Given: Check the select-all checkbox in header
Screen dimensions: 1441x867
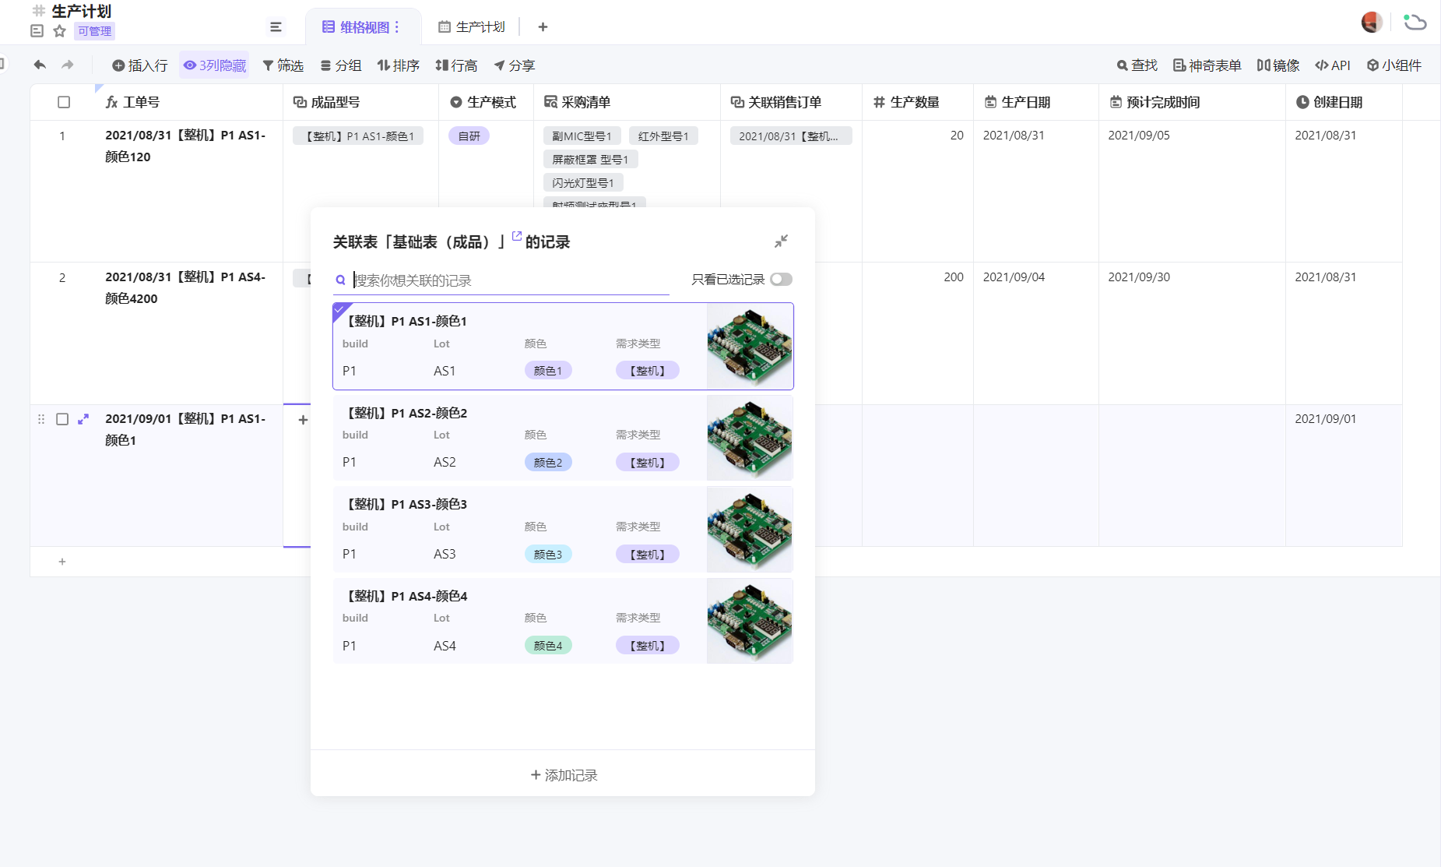Looking at the screenshot, I should [63, 102].
